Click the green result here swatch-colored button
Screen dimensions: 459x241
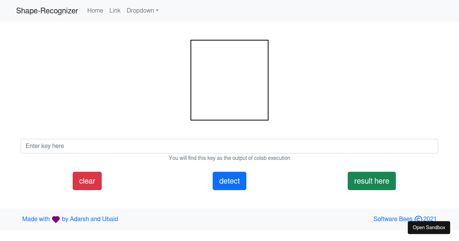click(371, 181)
